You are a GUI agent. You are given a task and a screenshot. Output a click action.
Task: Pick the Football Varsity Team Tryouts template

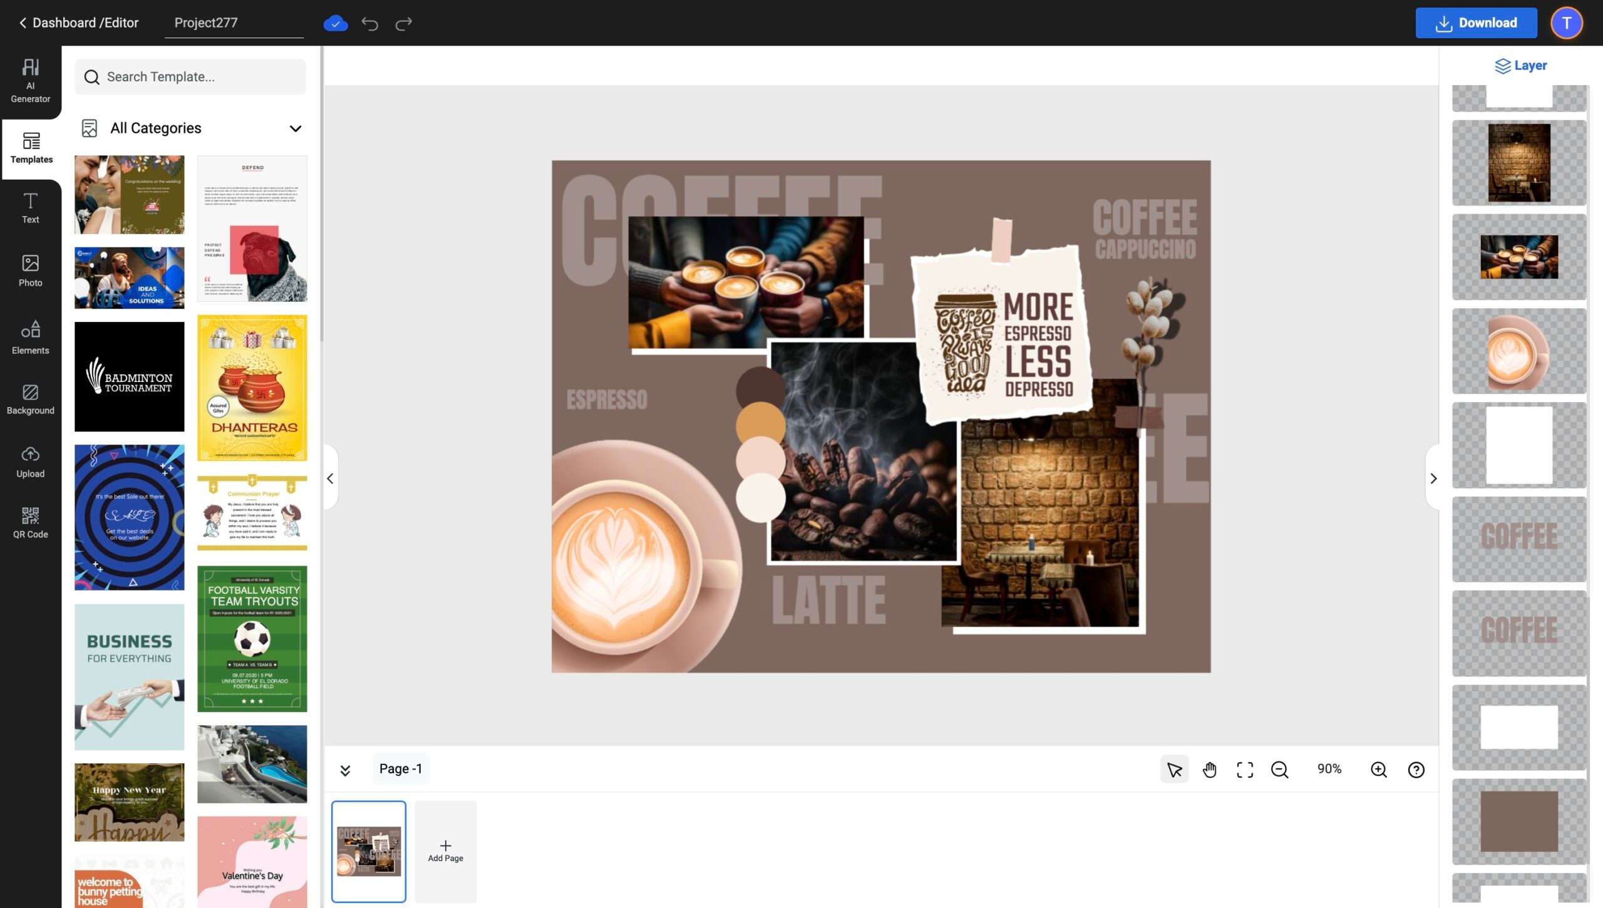(252, 639)
